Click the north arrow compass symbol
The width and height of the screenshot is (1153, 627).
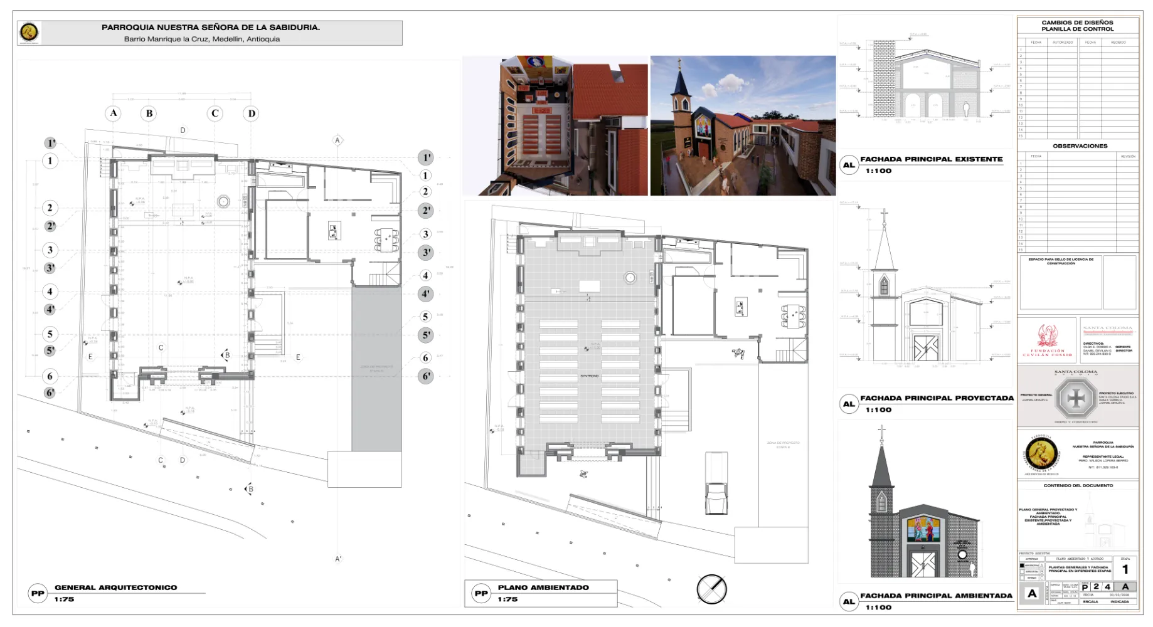click(x=712, y=589)
